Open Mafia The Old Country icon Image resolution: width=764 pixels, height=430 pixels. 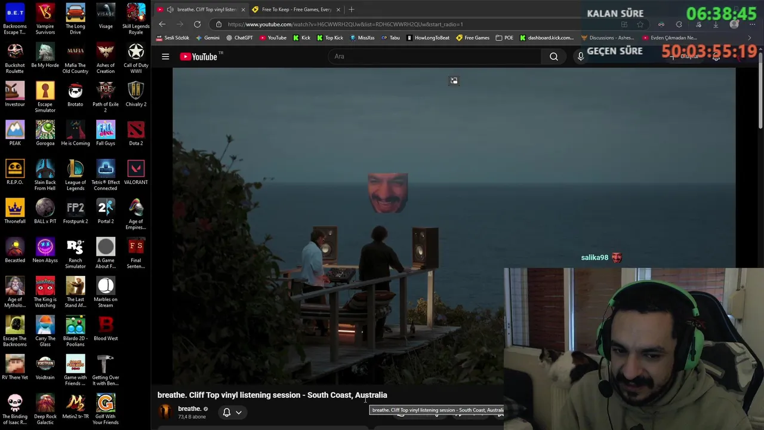(75, 58)
